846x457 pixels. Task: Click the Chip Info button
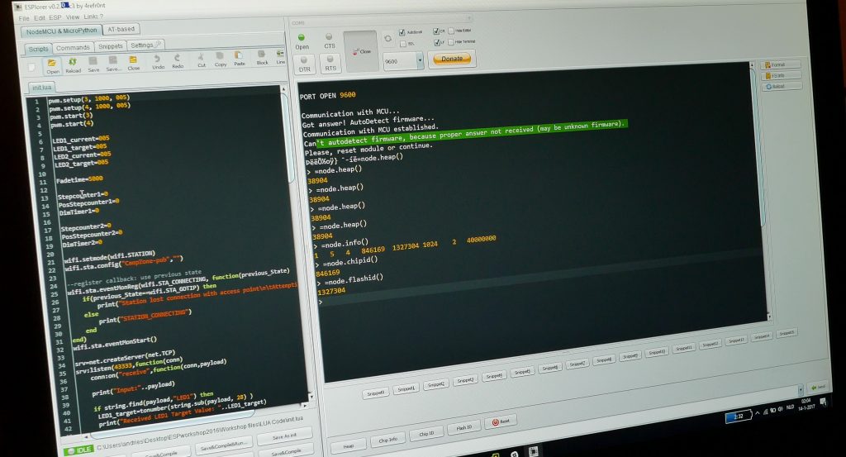point(388,440)
